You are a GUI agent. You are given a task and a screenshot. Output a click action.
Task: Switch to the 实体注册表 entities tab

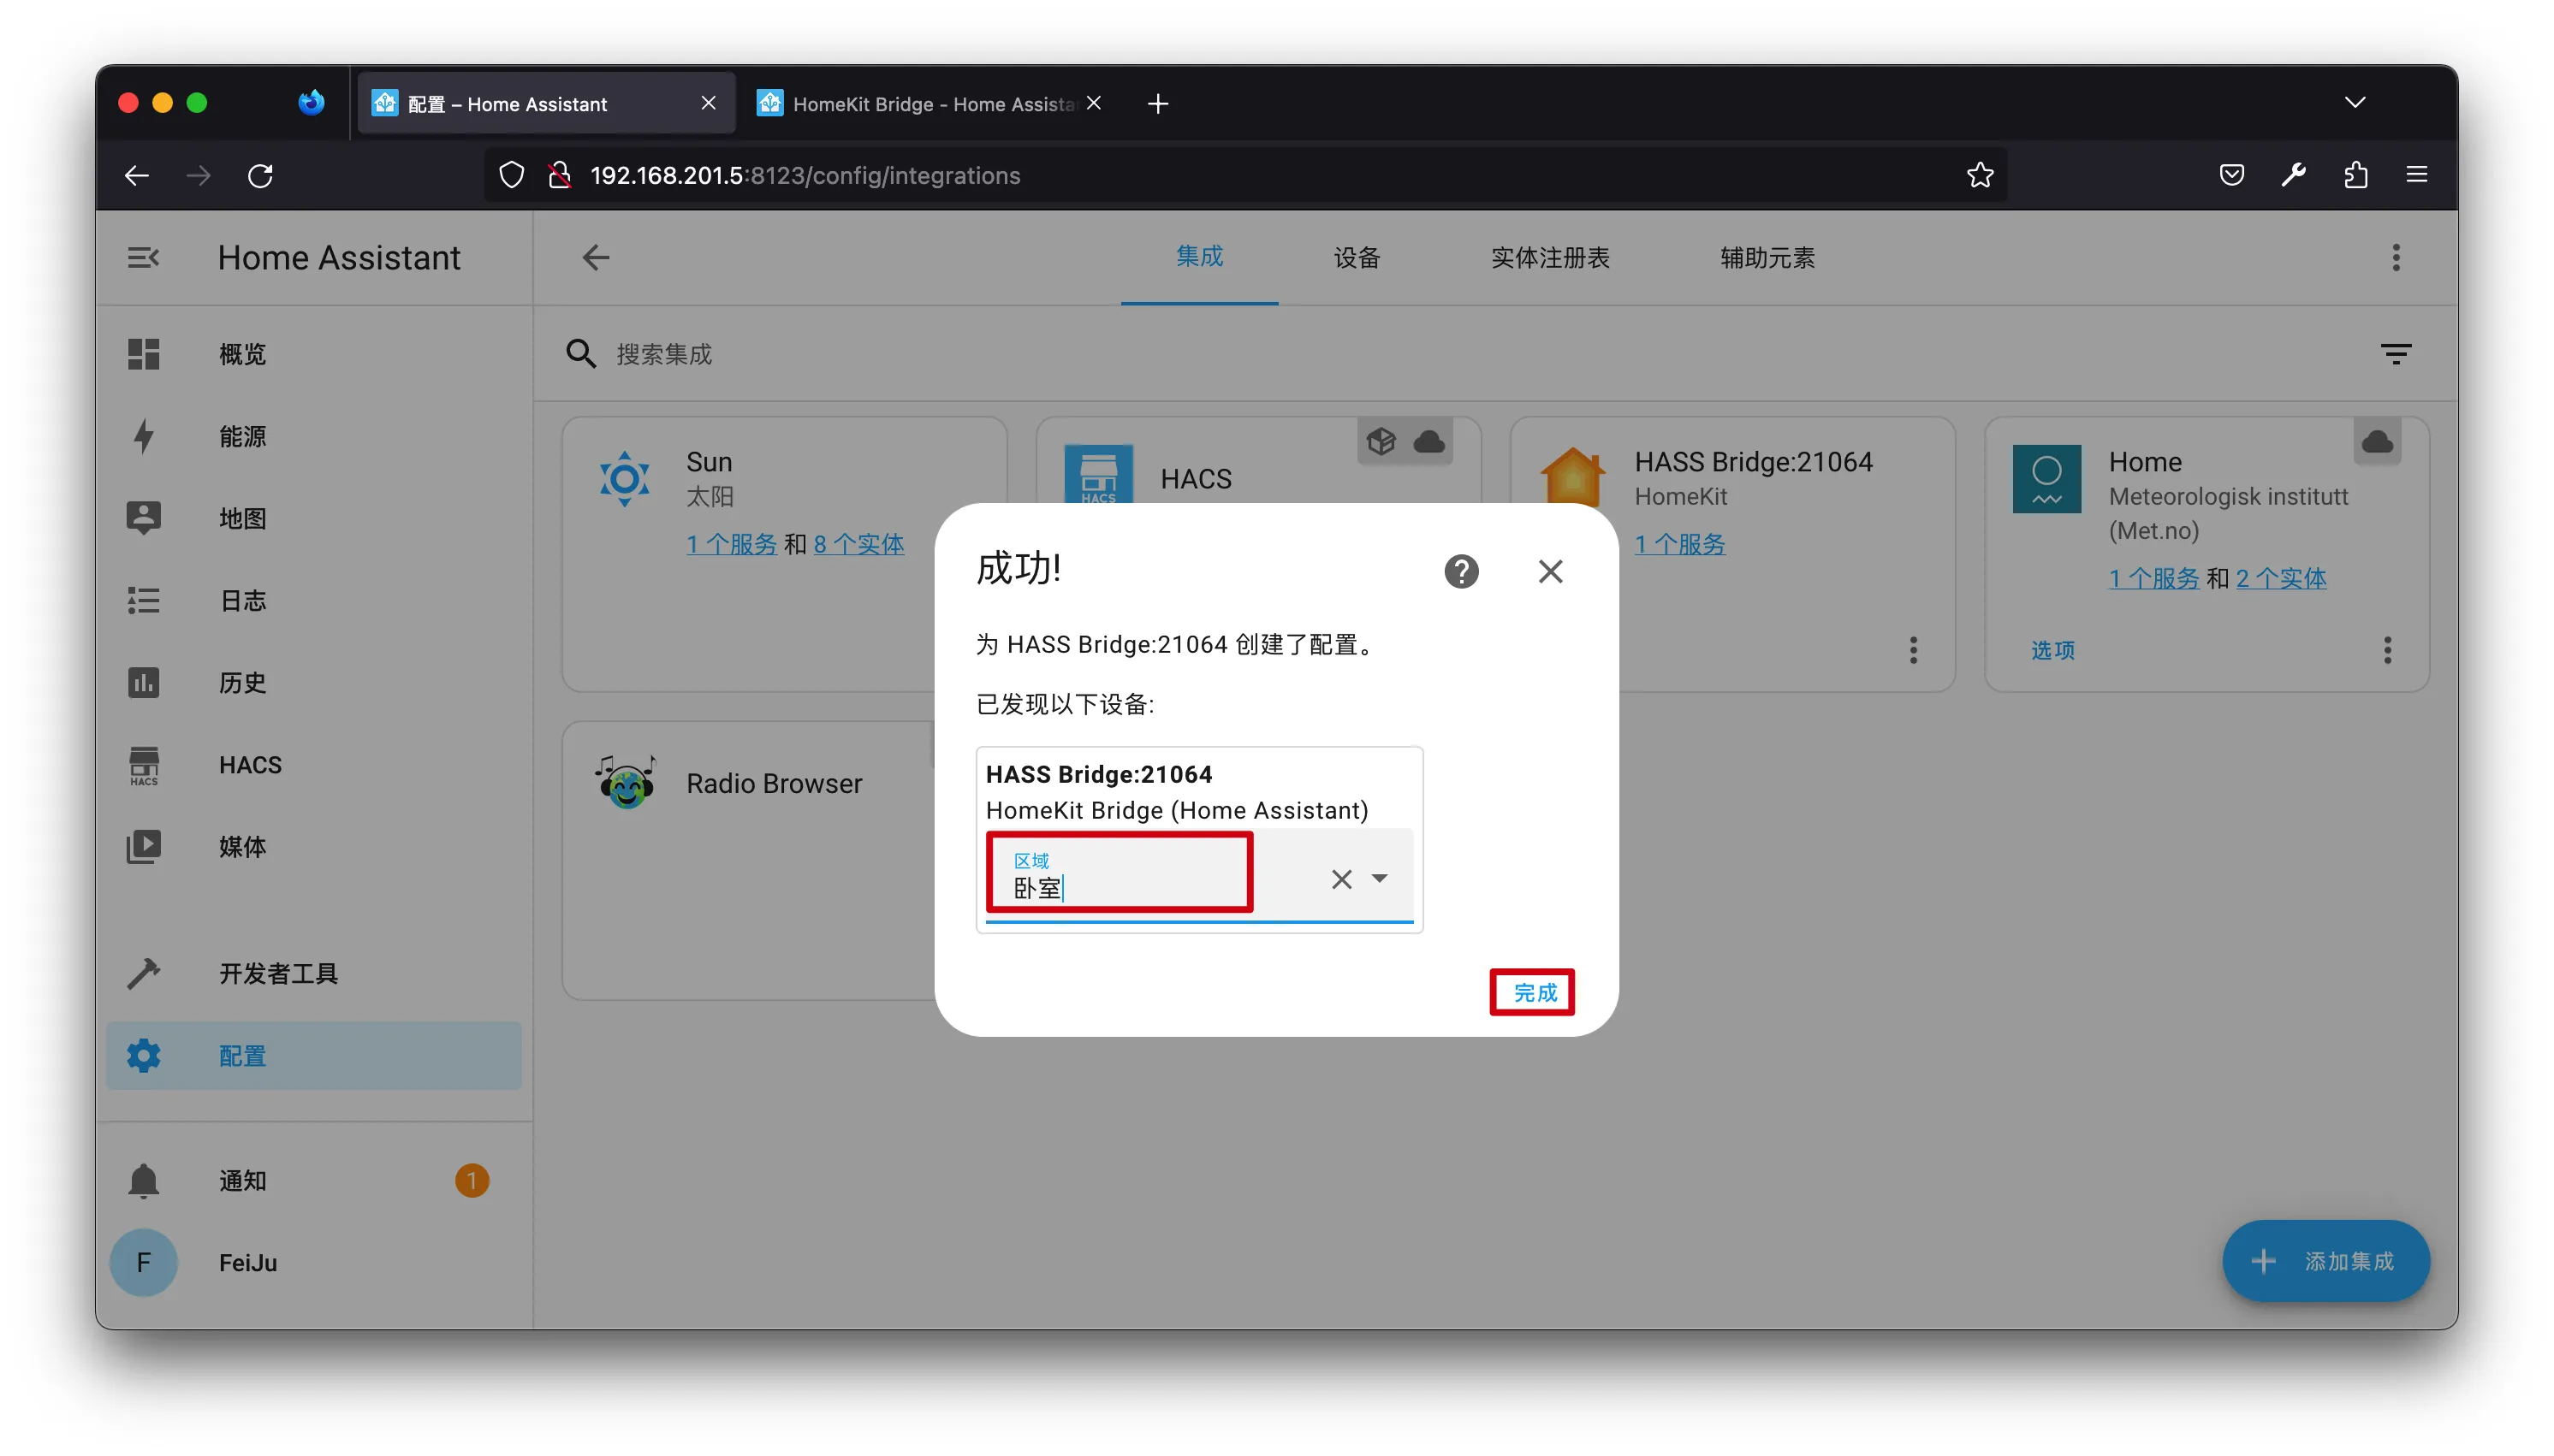click(x=1550, y=258)
